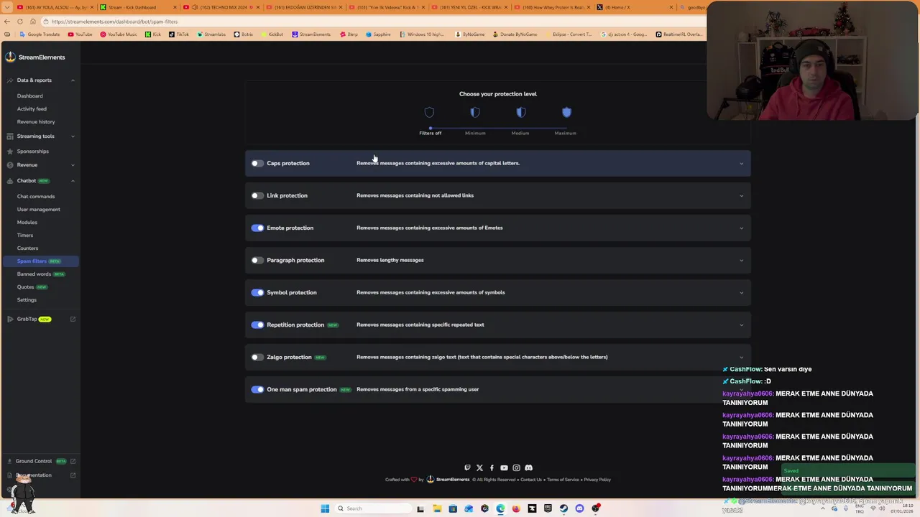
Task: Open Firefox from the taskbar
Action: tap(516, 508)
